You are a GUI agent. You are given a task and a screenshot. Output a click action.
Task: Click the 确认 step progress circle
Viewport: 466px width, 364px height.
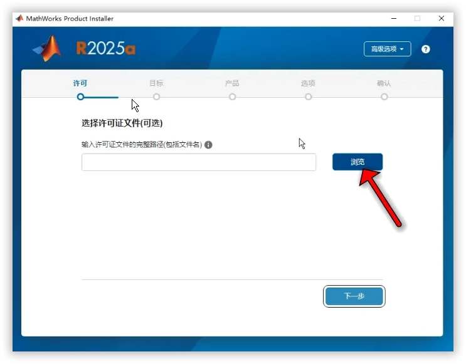pos(384,96)
